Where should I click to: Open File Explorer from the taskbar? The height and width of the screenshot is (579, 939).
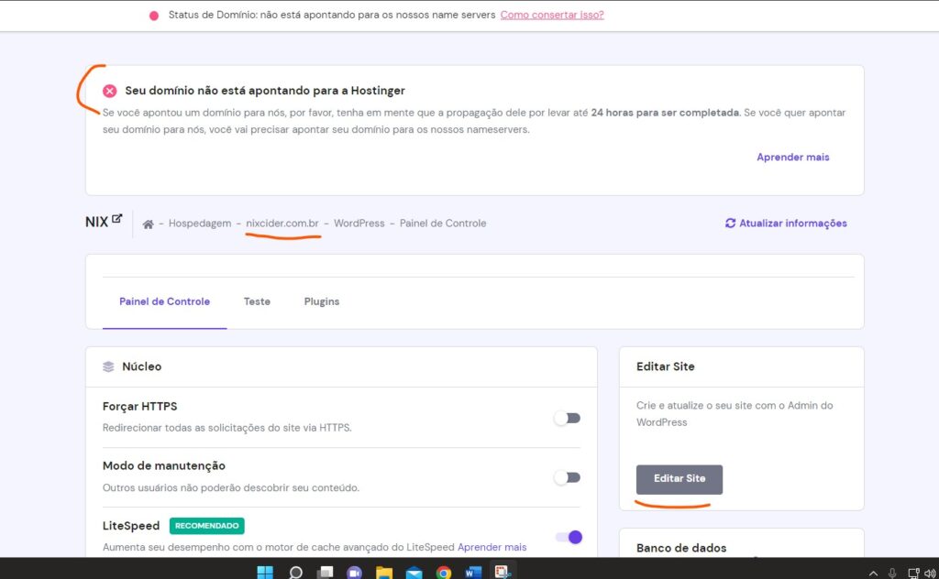tap(384, 573)
